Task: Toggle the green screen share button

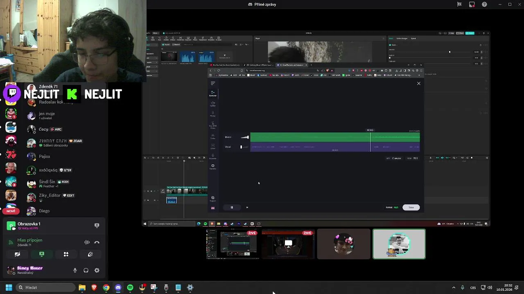Action: (42, 254)
